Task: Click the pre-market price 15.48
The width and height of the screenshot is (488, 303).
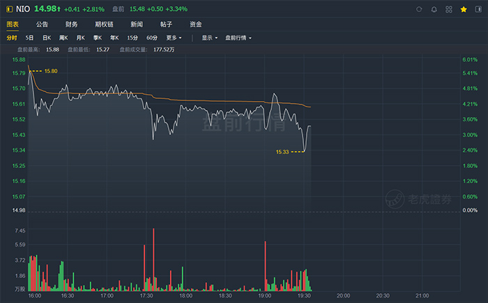Action: click(x=137, y=9)
